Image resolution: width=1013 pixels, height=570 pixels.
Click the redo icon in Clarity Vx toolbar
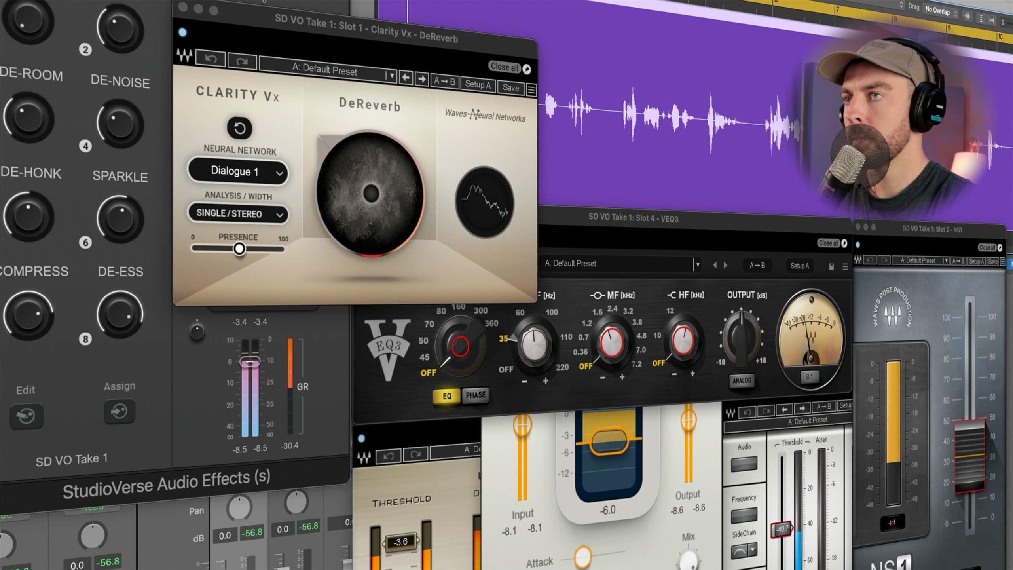pos(242,61)
